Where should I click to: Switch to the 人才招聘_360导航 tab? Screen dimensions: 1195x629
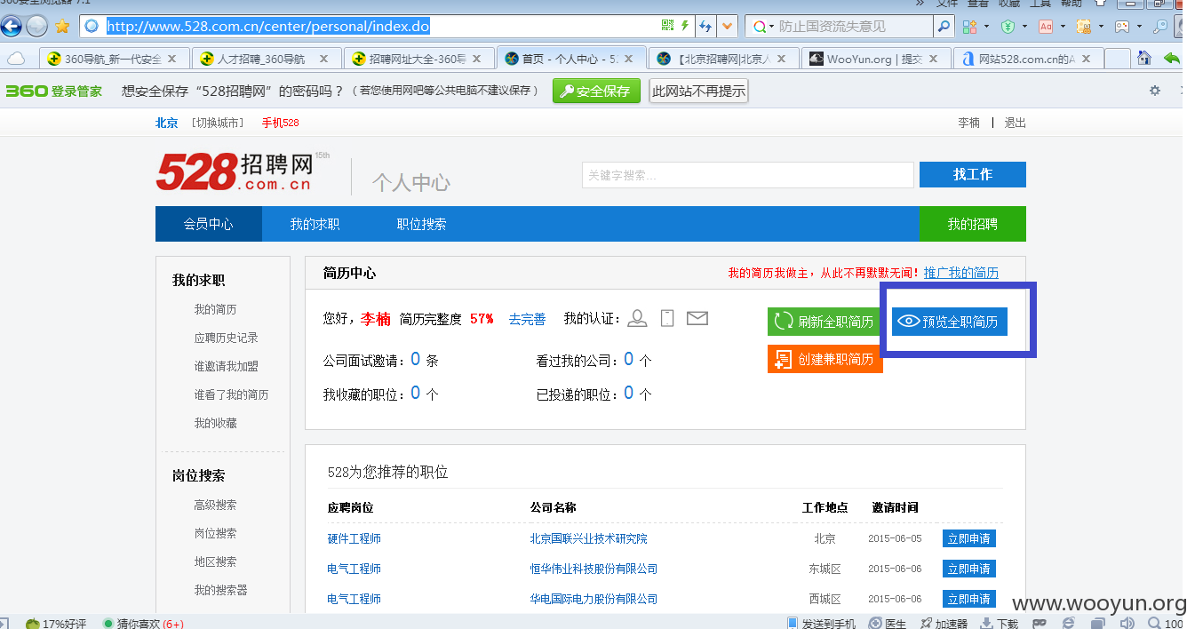point(266,59)
